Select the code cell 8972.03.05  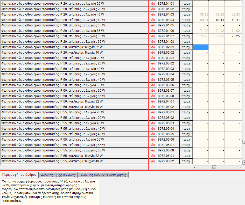166,79
